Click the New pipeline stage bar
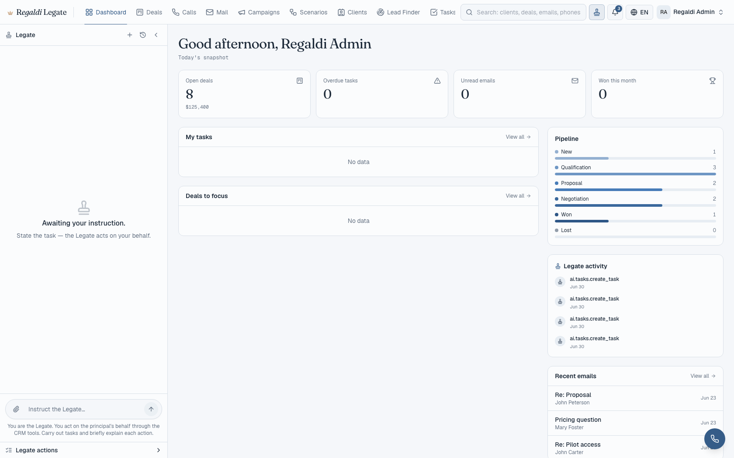 tap(635, 158)
